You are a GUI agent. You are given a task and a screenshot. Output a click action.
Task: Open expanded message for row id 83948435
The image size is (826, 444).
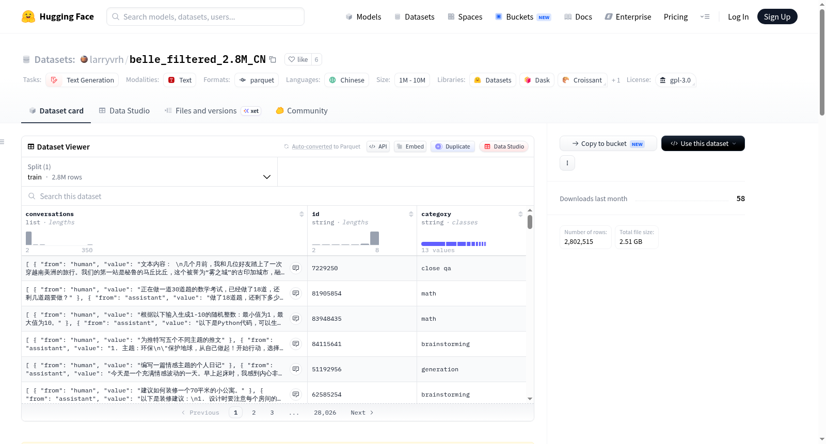pos(296,319)
